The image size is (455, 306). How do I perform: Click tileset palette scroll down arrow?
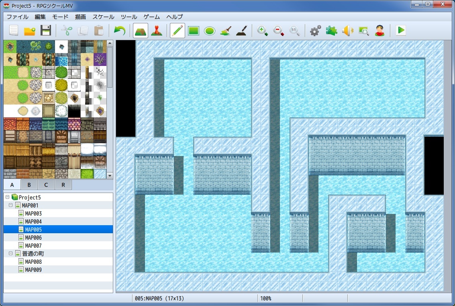coord(110,176)
